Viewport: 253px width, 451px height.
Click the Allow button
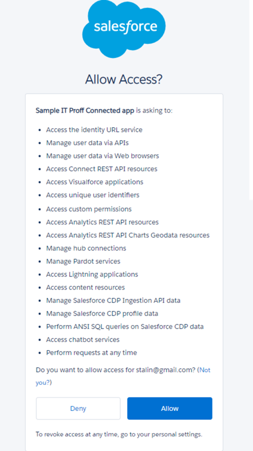point(170,408)
